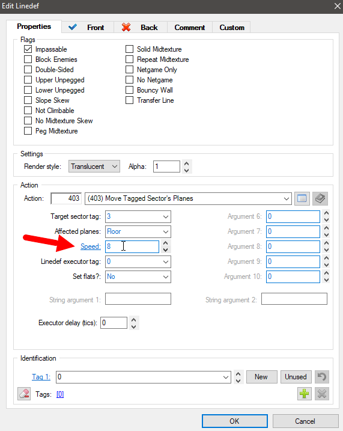This screenshot has height=431, width=343.
Task: Expand the Set flats No dropdown
Action: 138,277
